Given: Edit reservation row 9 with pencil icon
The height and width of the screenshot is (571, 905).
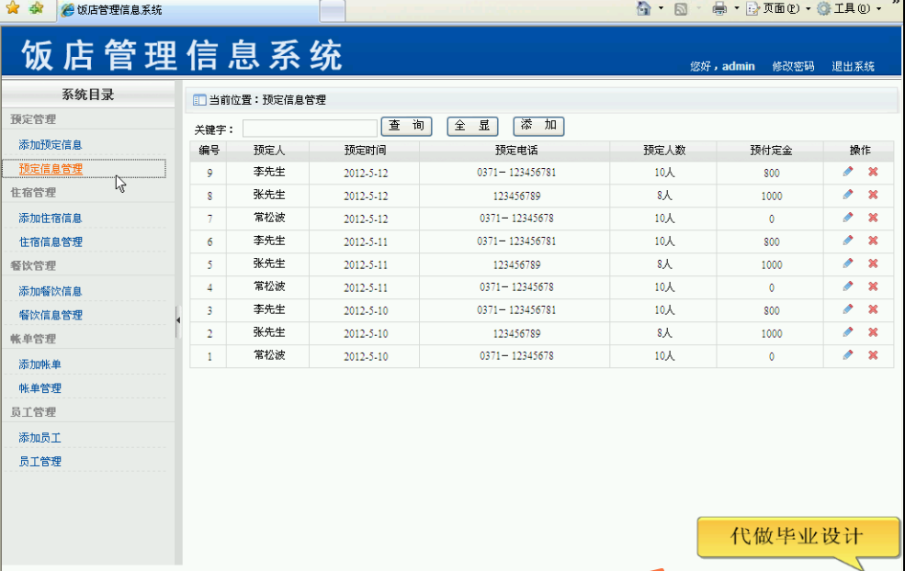Looking at the screenshot, I should pyautogui.click(x=847, y=172).
